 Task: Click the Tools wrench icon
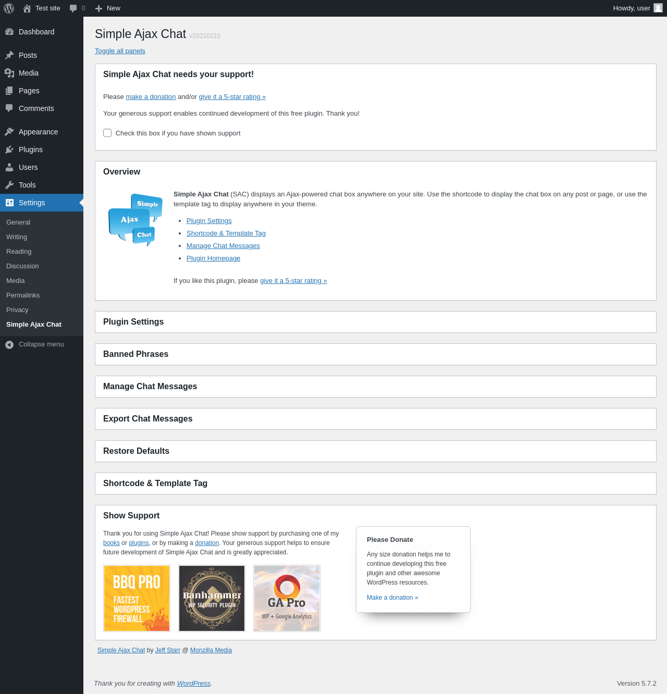[x=9, y=185]
